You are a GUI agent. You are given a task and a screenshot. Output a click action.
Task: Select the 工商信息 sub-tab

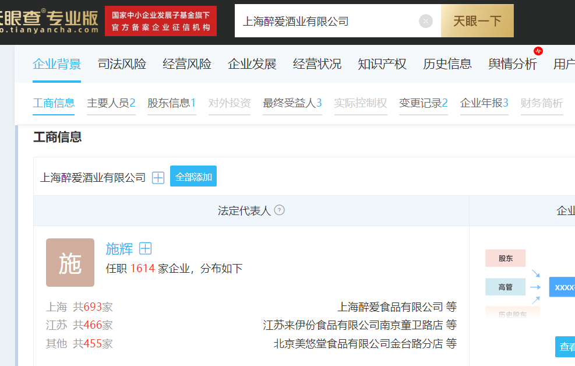[54, 103]
